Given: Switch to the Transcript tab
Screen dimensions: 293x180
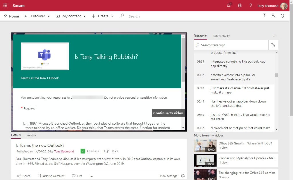Looking at the screenshot, I should coord(201,36).
